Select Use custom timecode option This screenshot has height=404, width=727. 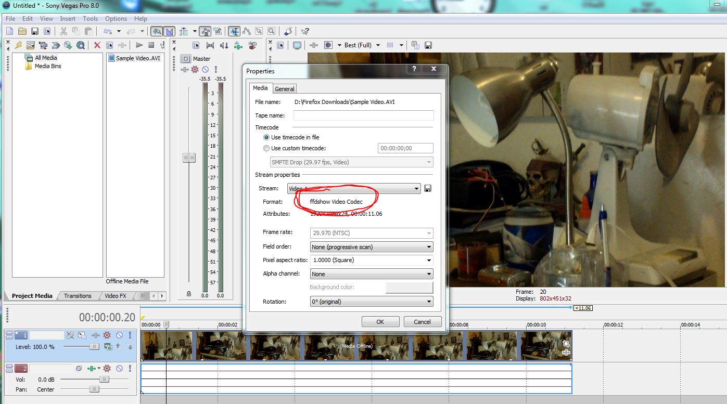[x=295, y=148]
